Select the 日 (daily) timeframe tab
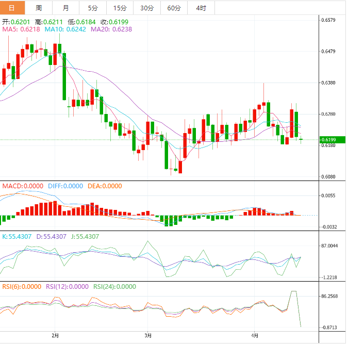The height and width of the screenshot is (344, 348). click(12, 8)
